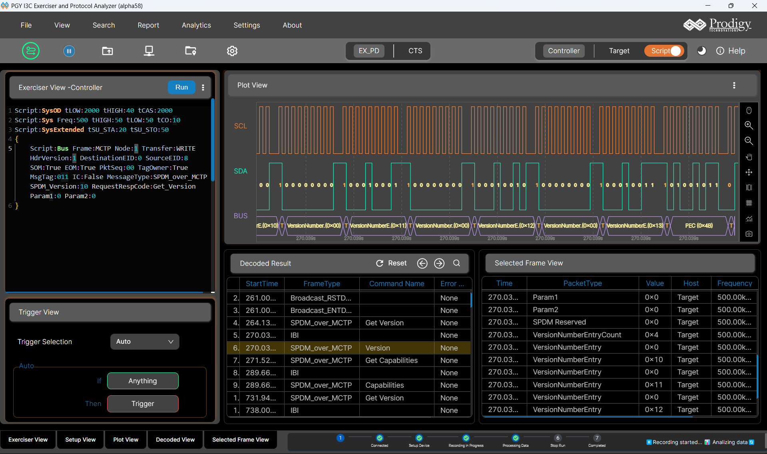Switch to Target mode
The width and height of the screenshot is (767, 454).
click(619, 51)
